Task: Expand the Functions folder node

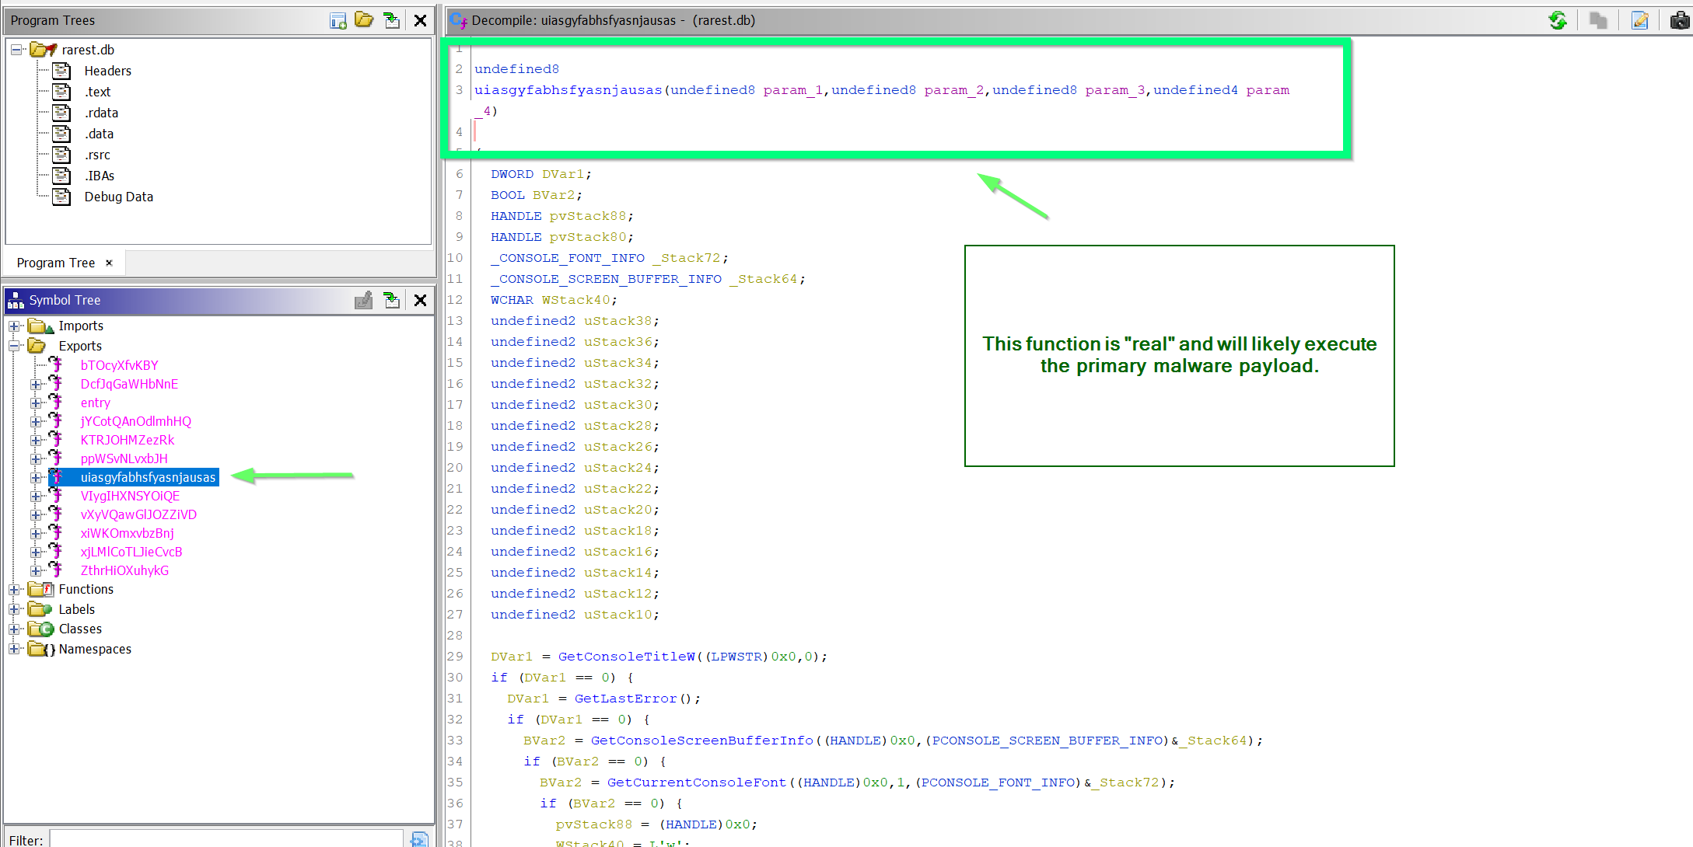Action: (14, 590)
